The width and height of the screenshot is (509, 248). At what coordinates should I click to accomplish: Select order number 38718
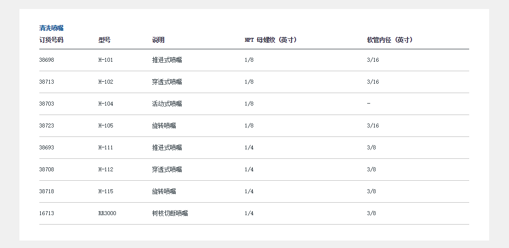[47, 192]
